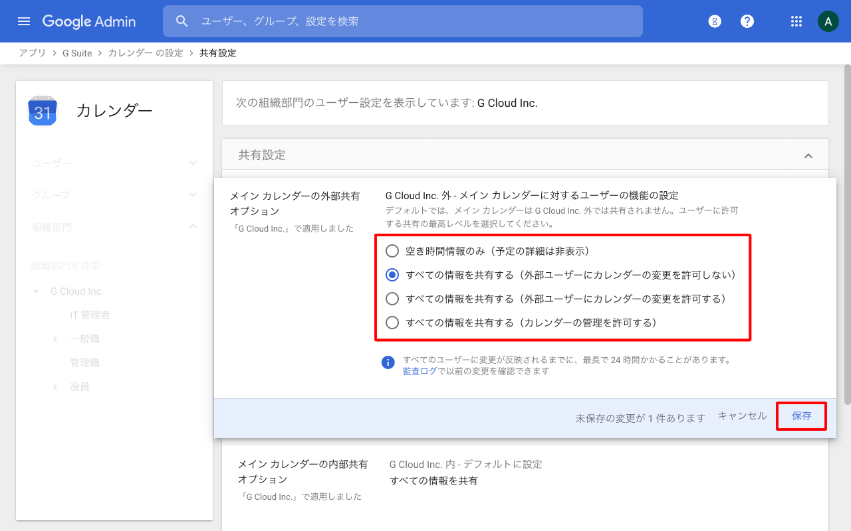Click the search magnifier icon
Viewport: 851px width, 531px height.
pyautogui.click(x=182, y=21)
